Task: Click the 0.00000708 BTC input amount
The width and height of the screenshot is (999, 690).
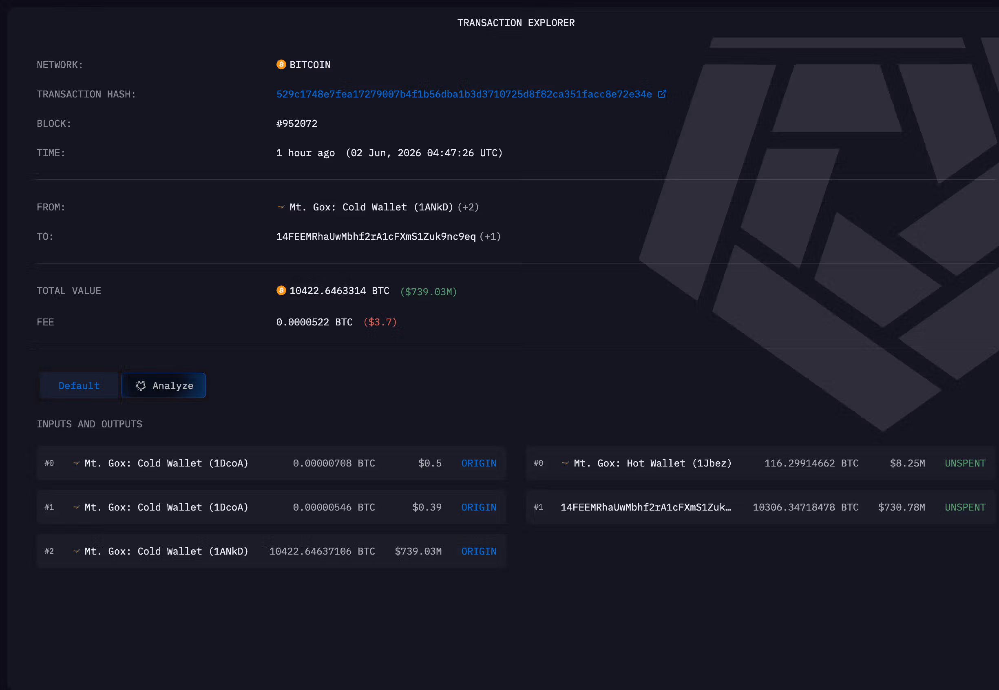Action: pyautogui.click(x=334, y=463)
